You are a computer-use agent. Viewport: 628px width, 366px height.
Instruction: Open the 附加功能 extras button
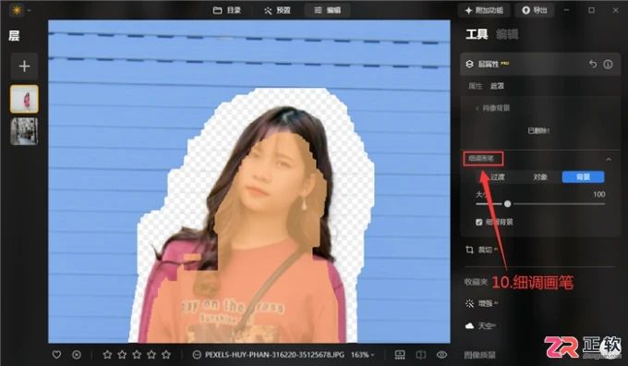[484, 10]
